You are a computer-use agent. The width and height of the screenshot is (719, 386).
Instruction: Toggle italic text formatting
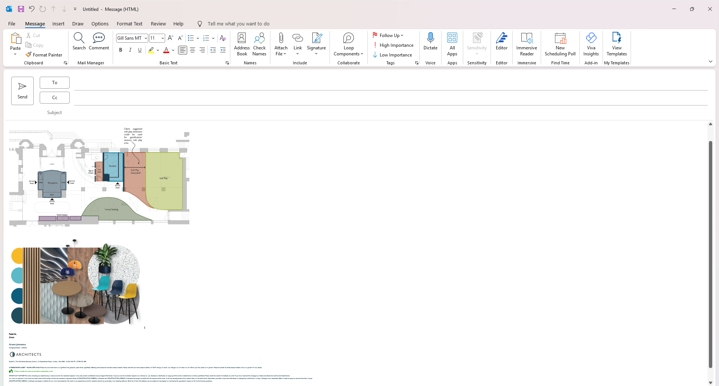click(x=130, y=50)
